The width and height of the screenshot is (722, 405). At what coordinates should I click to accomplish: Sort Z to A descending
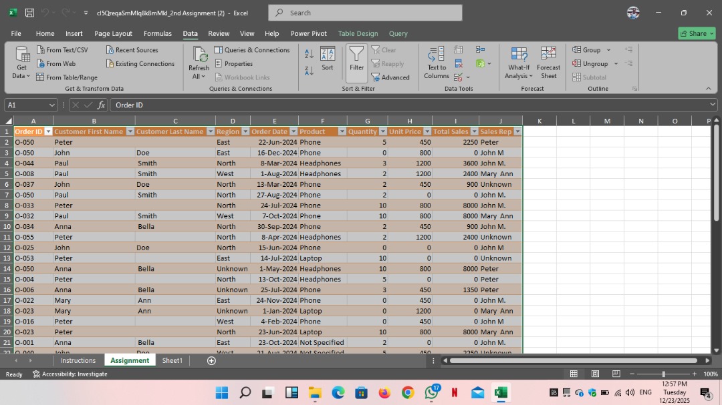(309, 70)
